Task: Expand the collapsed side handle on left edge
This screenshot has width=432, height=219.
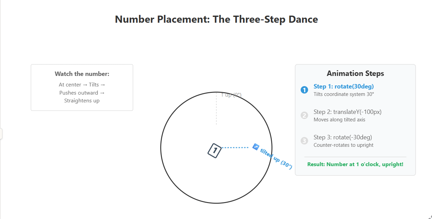Action: [x=1, y=134]
